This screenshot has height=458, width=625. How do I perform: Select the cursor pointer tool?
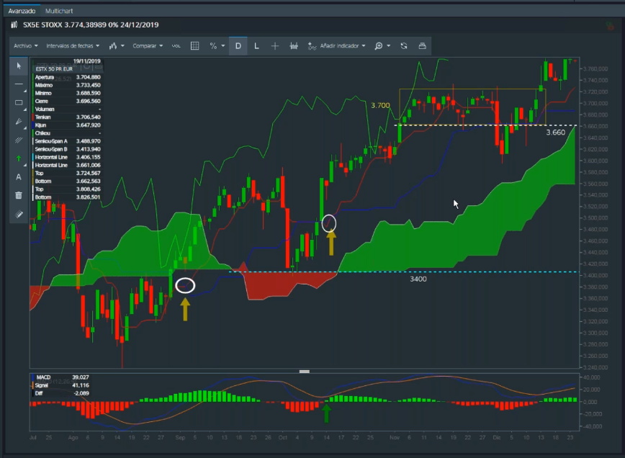click(19, 66)
